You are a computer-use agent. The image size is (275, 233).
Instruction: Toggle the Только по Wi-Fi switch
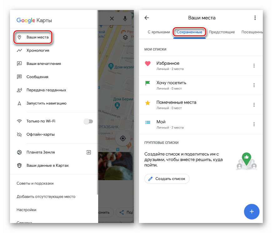(x=89, y=121)
